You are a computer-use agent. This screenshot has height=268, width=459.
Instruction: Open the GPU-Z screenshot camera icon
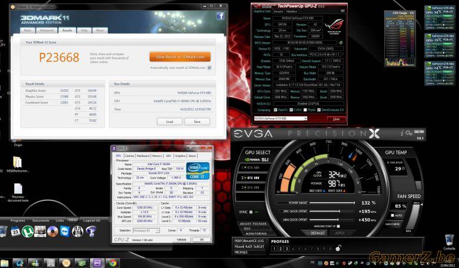click(x=342, y=11)
